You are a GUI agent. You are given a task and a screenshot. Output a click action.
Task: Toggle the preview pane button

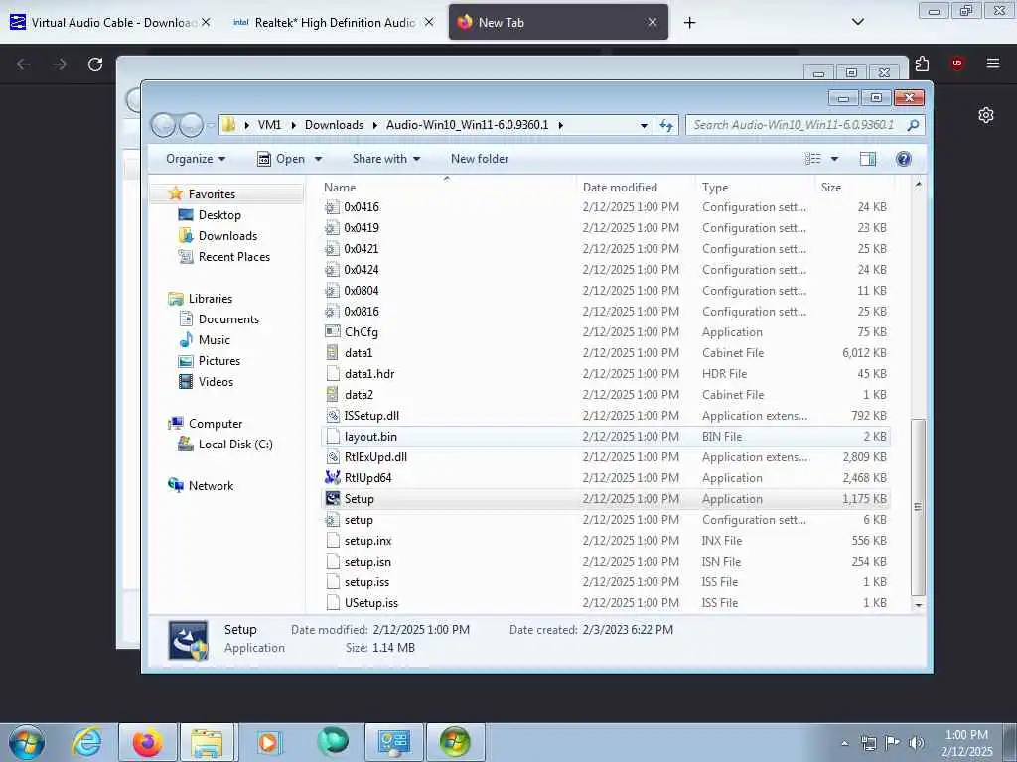click(x=868, y=159)
